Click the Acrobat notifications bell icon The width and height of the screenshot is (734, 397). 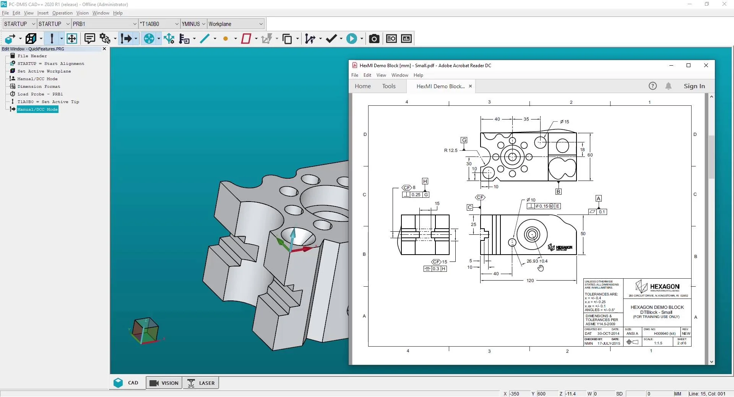point(668,86)
